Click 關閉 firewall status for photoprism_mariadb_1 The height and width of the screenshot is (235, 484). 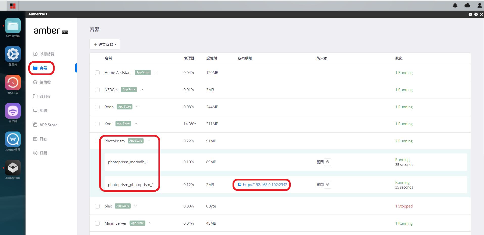320,162
